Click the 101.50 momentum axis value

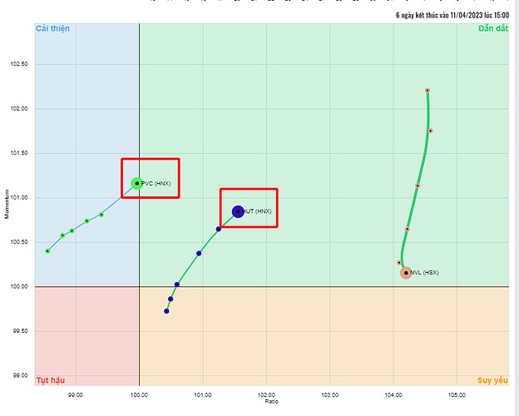[19, 153]
